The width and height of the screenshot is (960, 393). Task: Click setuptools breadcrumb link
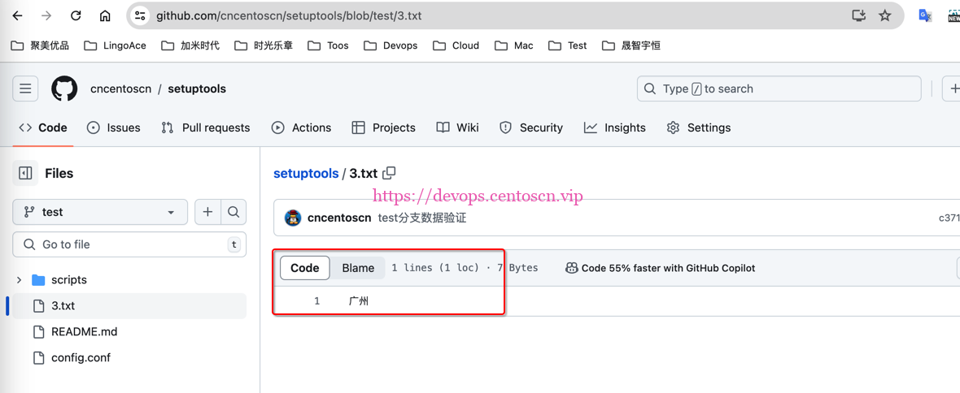(x=306, y=174)
